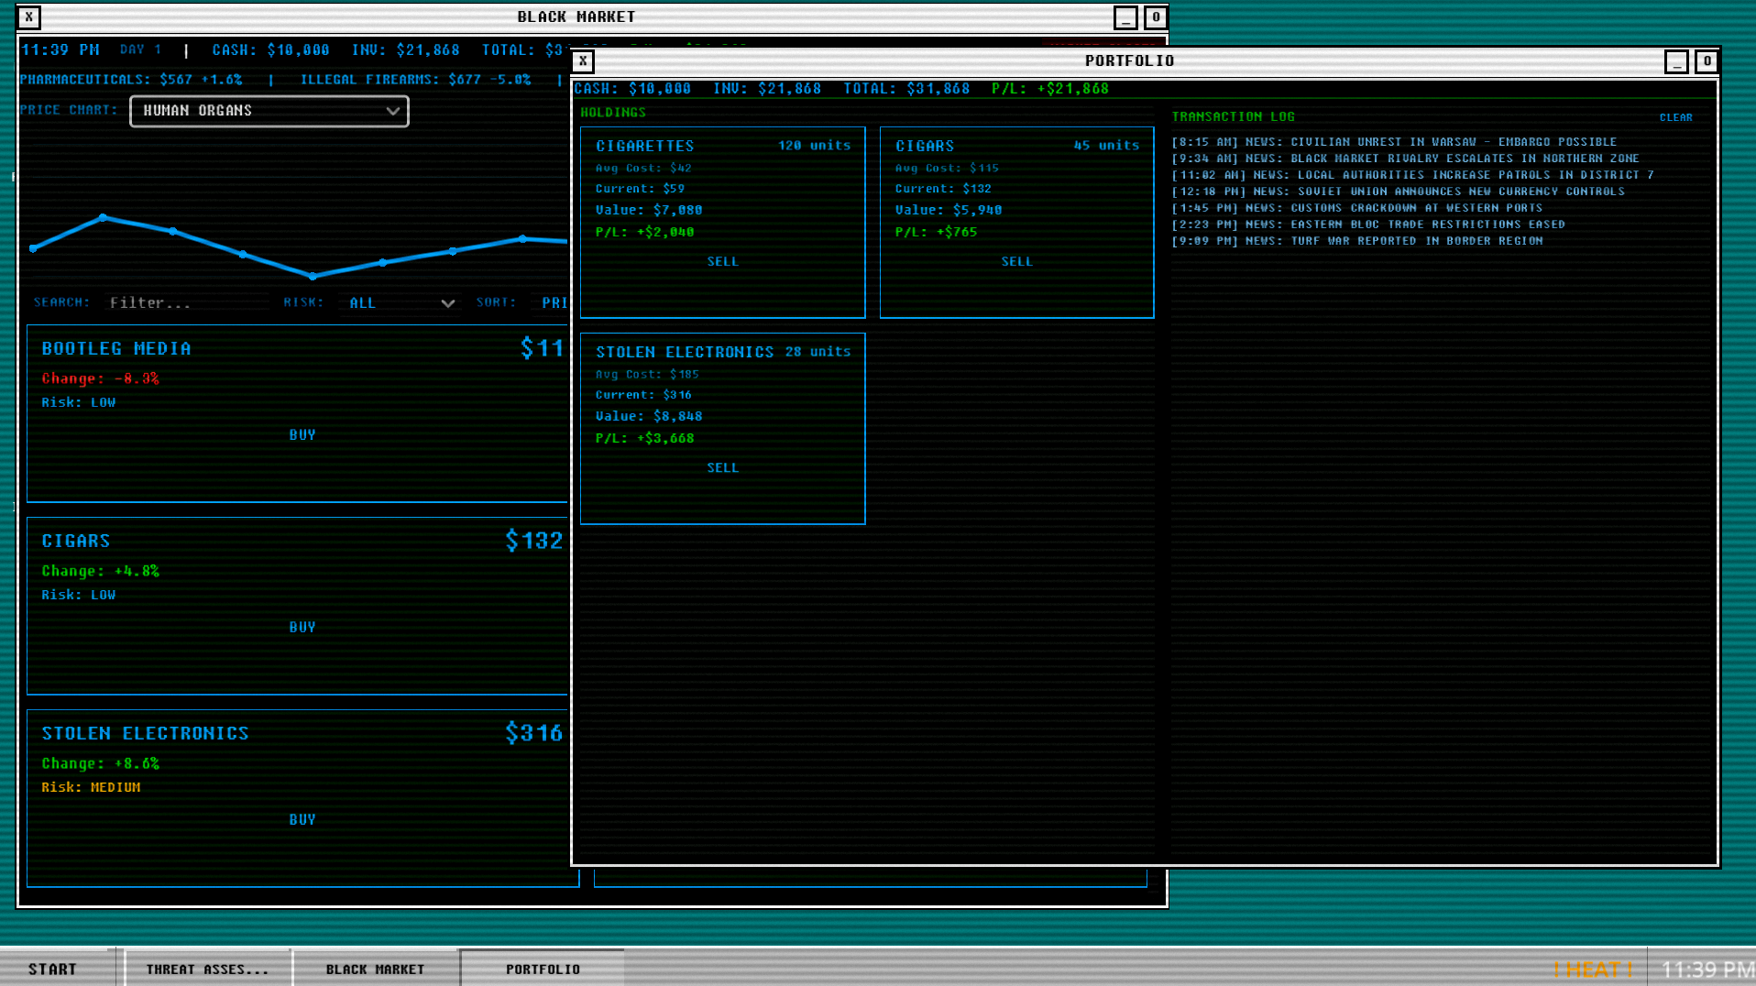Switch to Threat Assessment taskbar item
Viewport: 1756px width, 986px height.
click(x=207, y=969)
